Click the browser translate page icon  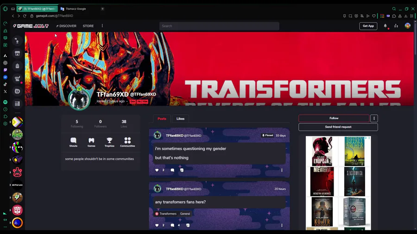pyautogui.click(x=362, y=16)
